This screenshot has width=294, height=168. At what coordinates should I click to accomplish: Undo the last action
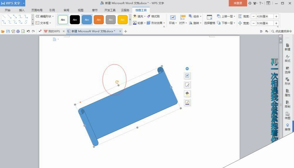[28, 31]
